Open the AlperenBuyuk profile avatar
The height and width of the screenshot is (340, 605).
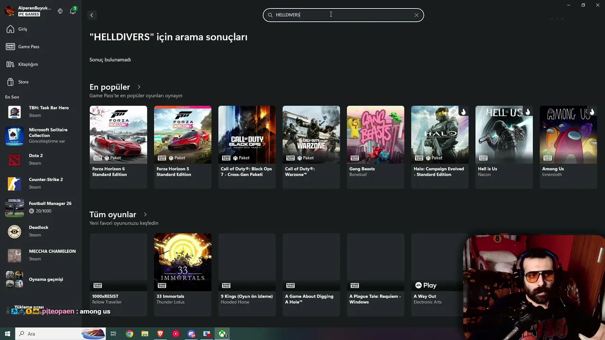[10, 11]
